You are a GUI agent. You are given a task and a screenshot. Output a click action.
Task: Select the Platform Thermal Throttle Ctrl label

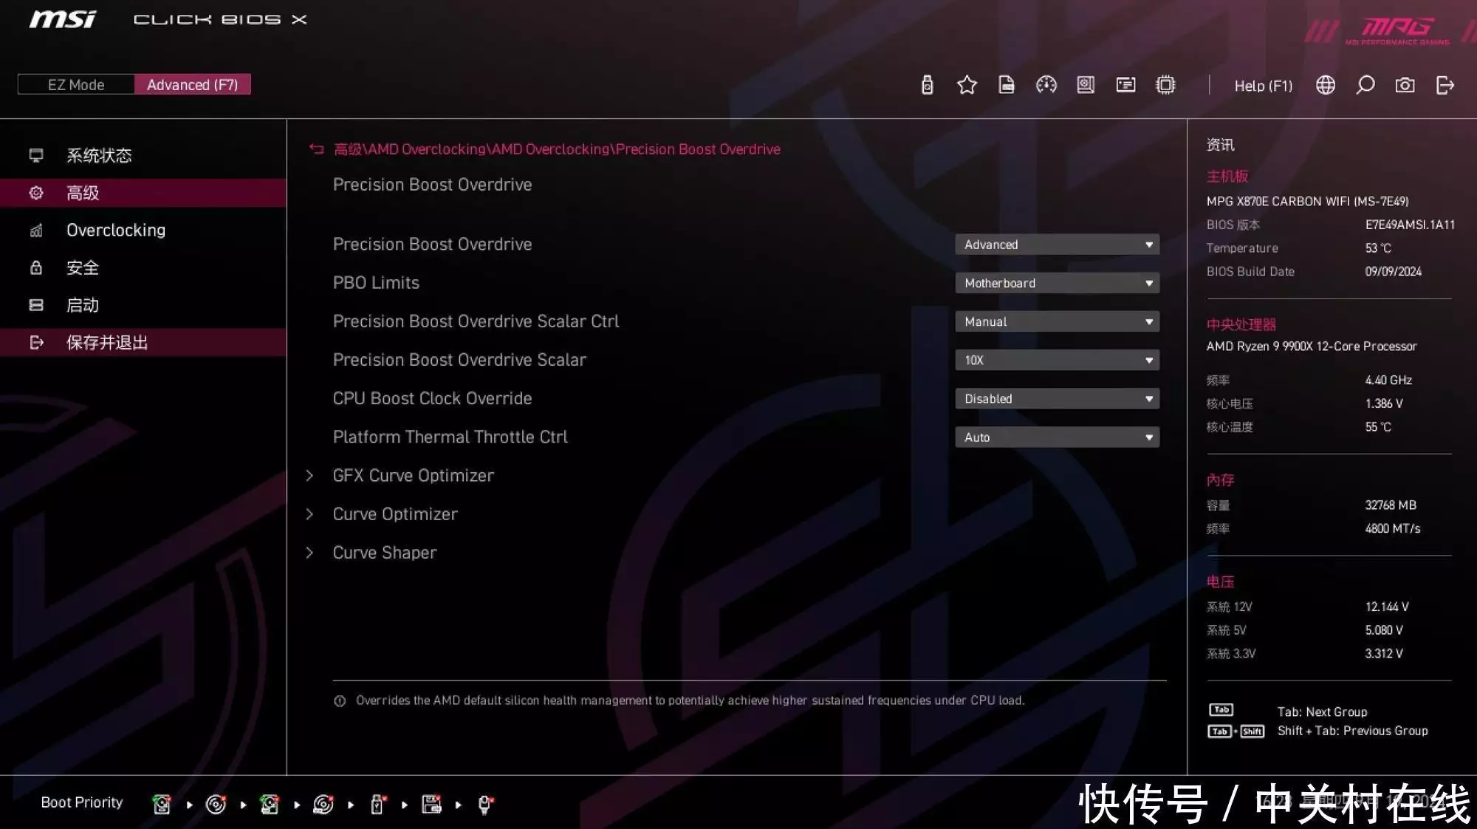[450, 437]
